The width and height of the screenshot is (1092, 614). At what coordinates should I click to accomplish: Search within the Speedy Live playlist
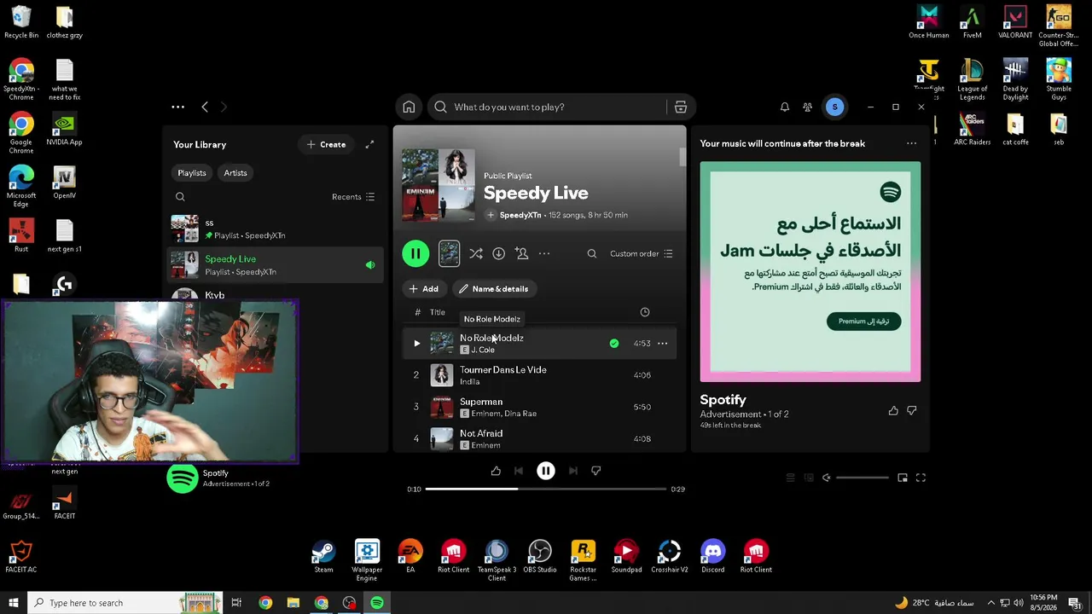pos(592,253)
